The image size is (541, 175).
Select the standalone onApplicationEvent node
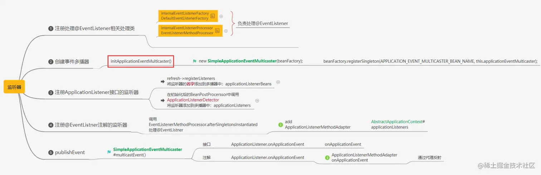click(x=343, y=144)
